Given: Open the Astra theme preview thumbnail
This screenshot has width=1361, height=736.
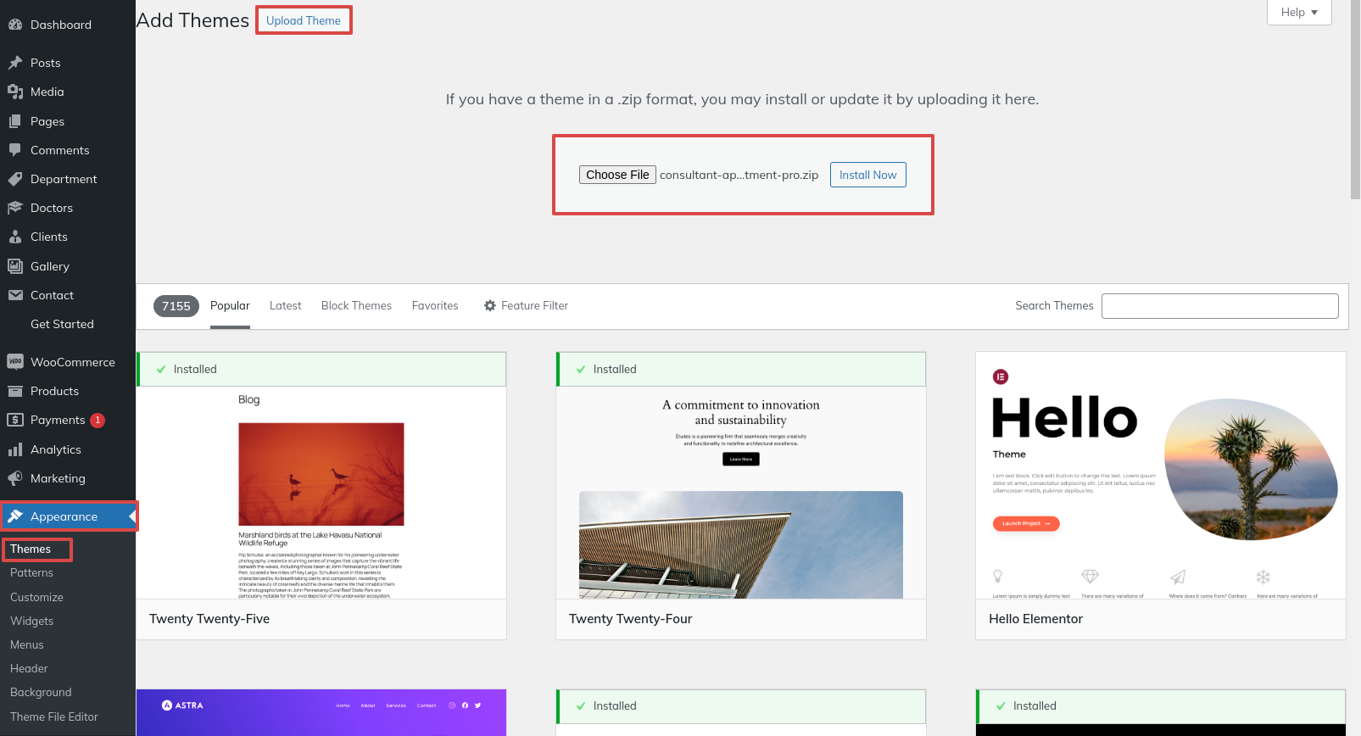Looking at the screenshot, I should [321, 712].
